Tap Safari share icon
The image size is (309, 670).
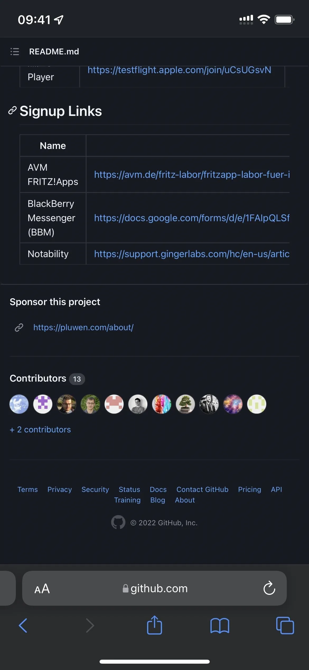(x=154, y=625)
